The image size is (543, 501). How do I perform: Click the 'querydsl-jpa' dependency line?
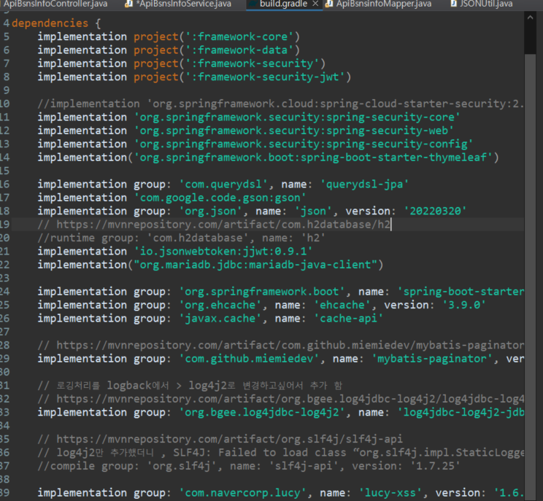(223, 185)
